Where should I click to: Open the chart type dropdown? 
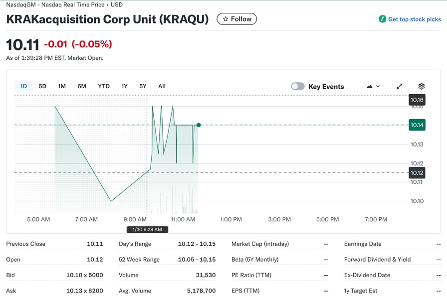(373, 86)
